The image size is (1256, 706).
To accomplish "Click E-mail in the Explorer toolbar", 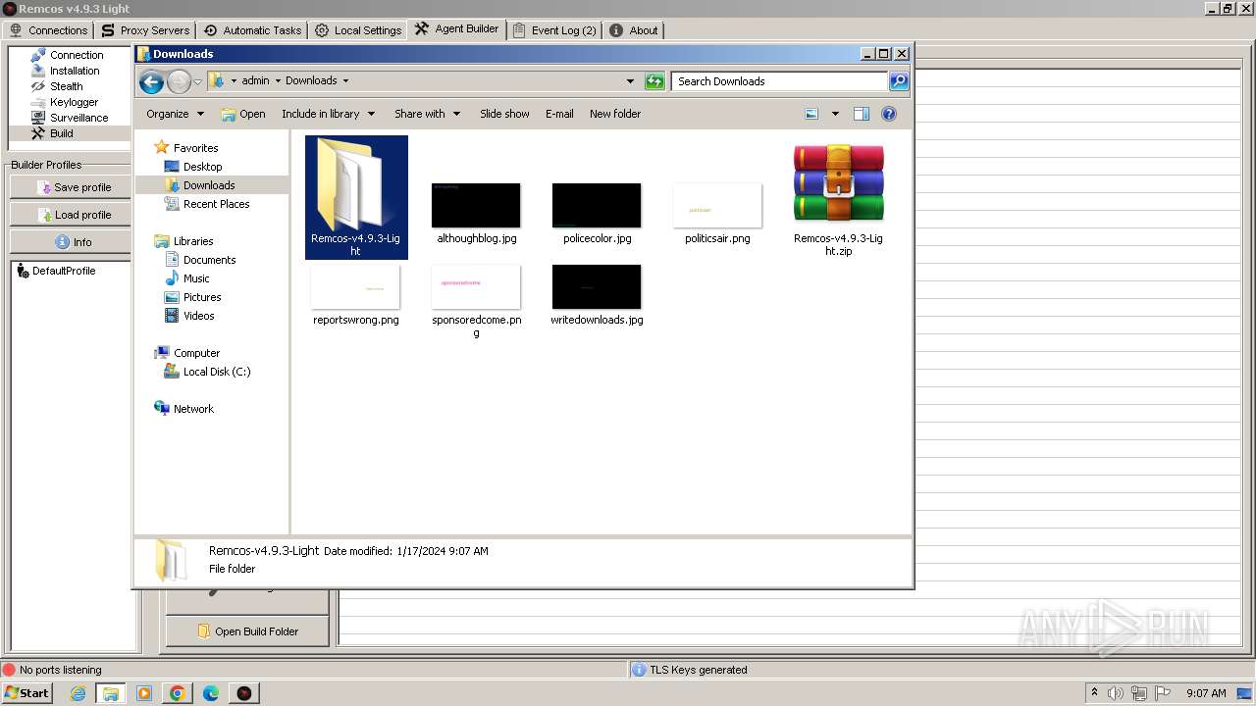I will [x=559, y=114].
